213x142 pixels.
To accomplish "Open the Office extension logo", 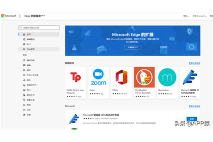I will pyautogui.click(x=121, y=77).
